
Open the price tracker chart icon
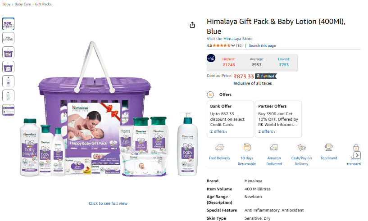click(x=211, y=58)
